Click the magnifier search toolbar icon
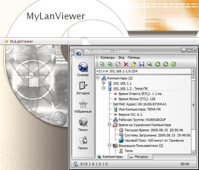199x170 pixels. pyautogui.click(x=150, y=64)
